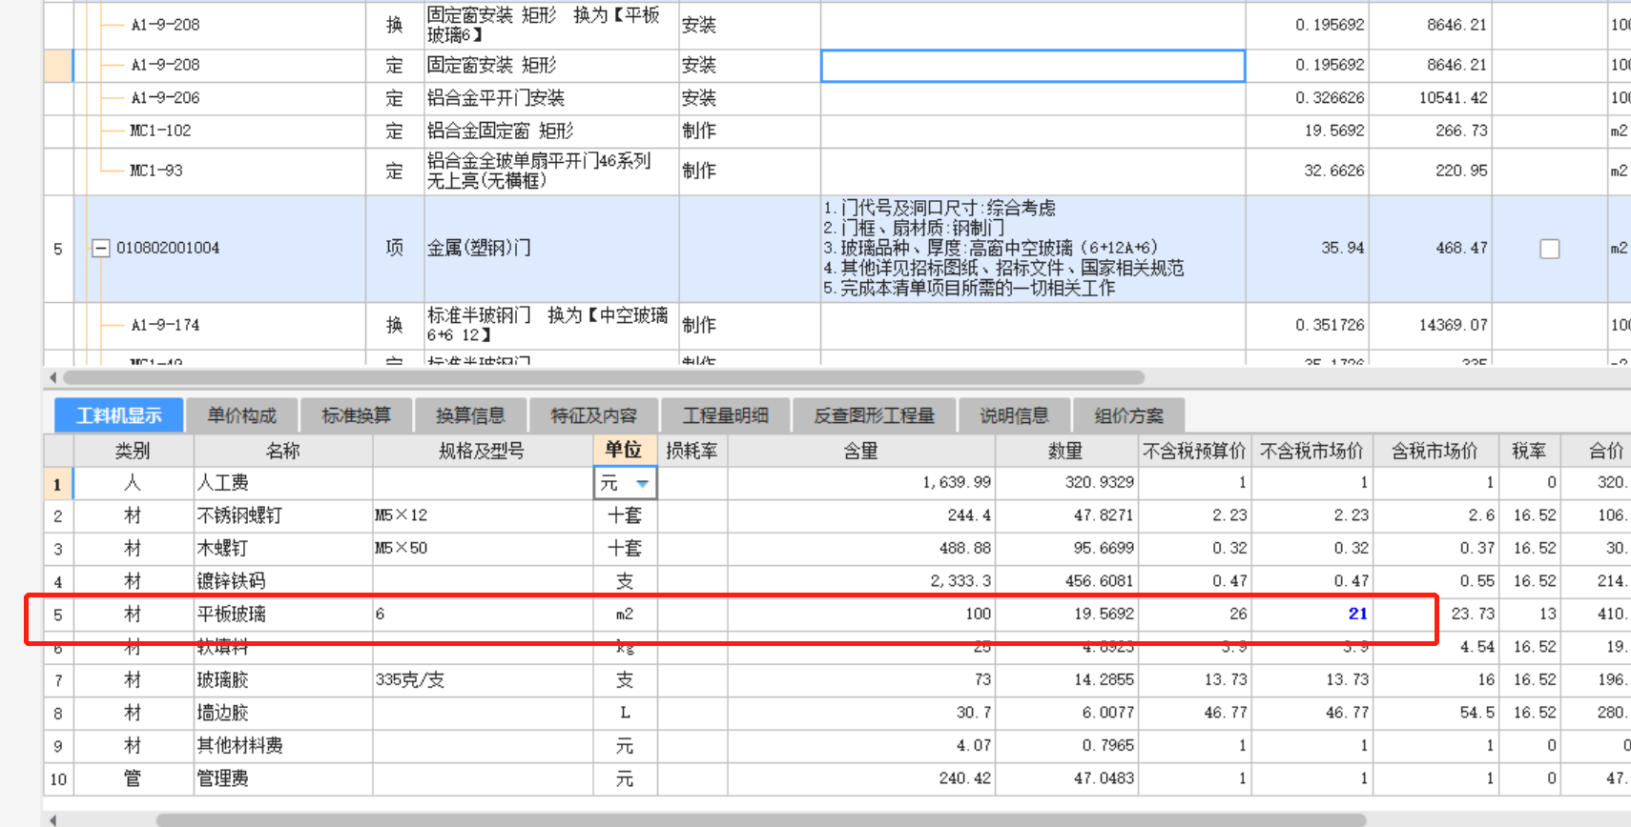Image resolution: width=1631 pixels, height=827 pixels.
Task: Click the 含税市场价 column header
Action: (x=1435, y=451)
